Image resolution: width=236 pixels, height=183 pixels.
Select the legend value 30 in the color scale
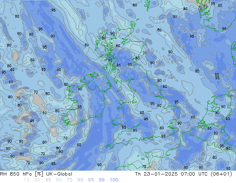(x=37, y=180)
